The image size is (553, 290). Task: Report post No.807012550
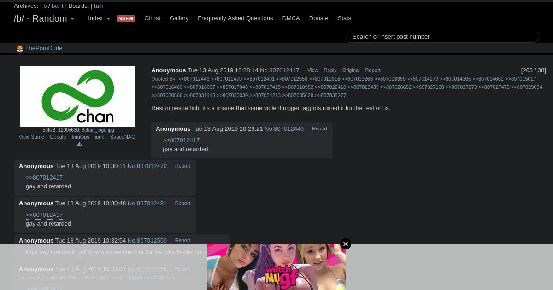pos(182,241)
